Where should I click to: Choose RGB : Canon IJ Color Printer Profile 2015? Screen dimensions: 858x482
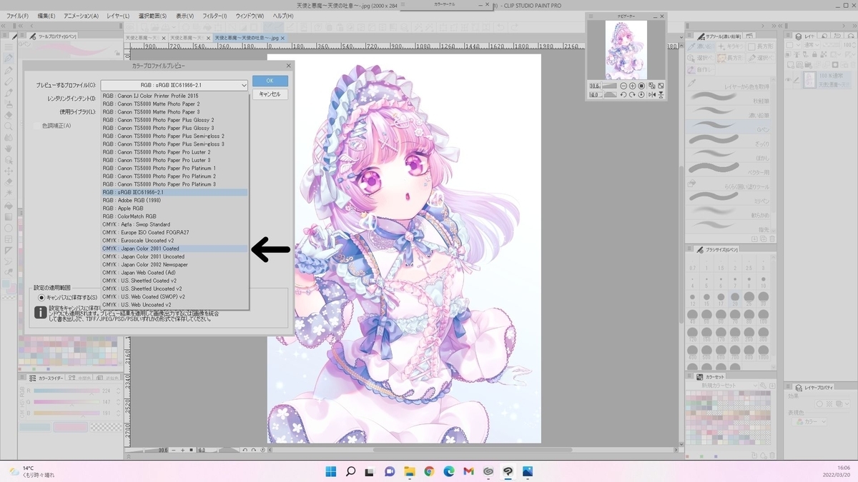(174, 96)
